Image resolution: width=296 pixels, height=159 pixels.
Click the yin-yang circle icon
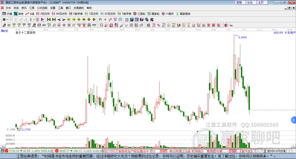[226, 25]
